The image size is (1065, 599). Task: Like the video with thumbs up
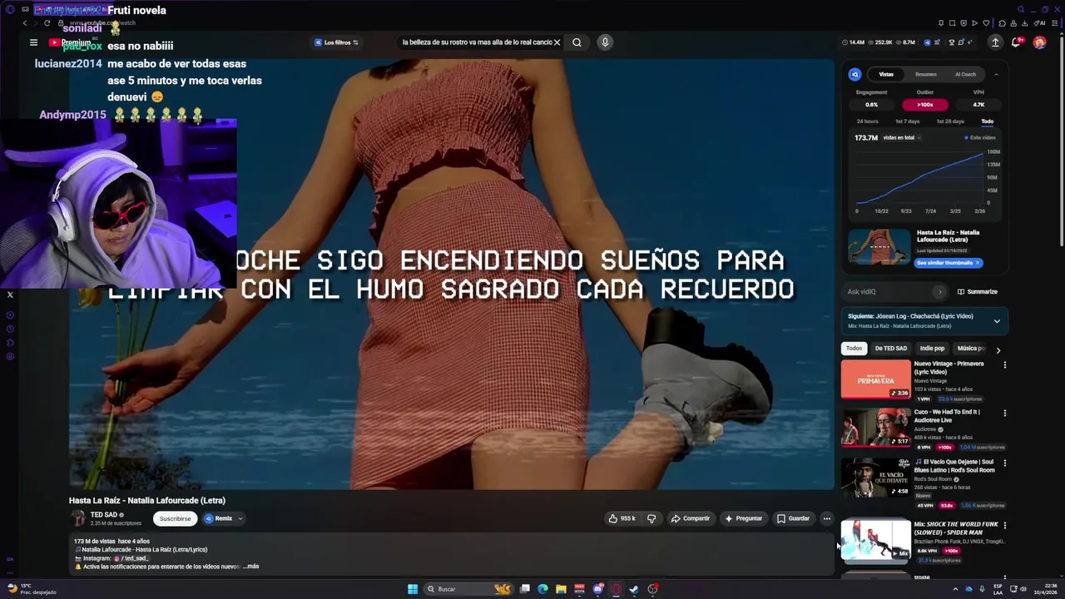623,518
